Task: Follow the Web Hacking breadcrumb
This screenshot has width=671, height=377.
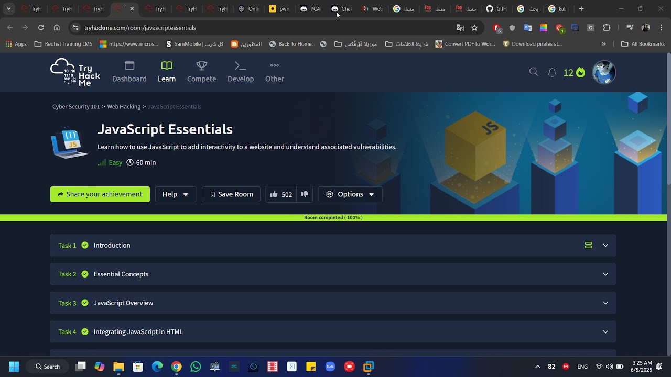Action: [x=124, y=107]
